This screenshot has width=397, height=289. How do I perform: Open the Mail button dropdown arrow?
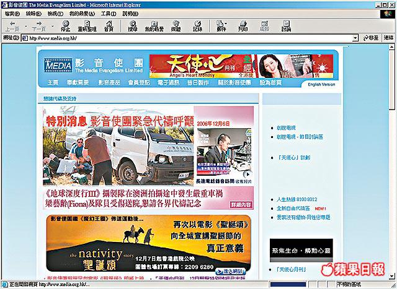pos(226,24)
